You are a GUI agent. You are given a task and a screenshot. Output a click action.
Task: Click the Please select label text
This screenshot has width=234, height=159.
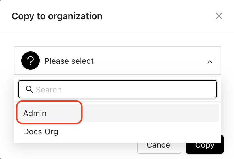(69, 61)
